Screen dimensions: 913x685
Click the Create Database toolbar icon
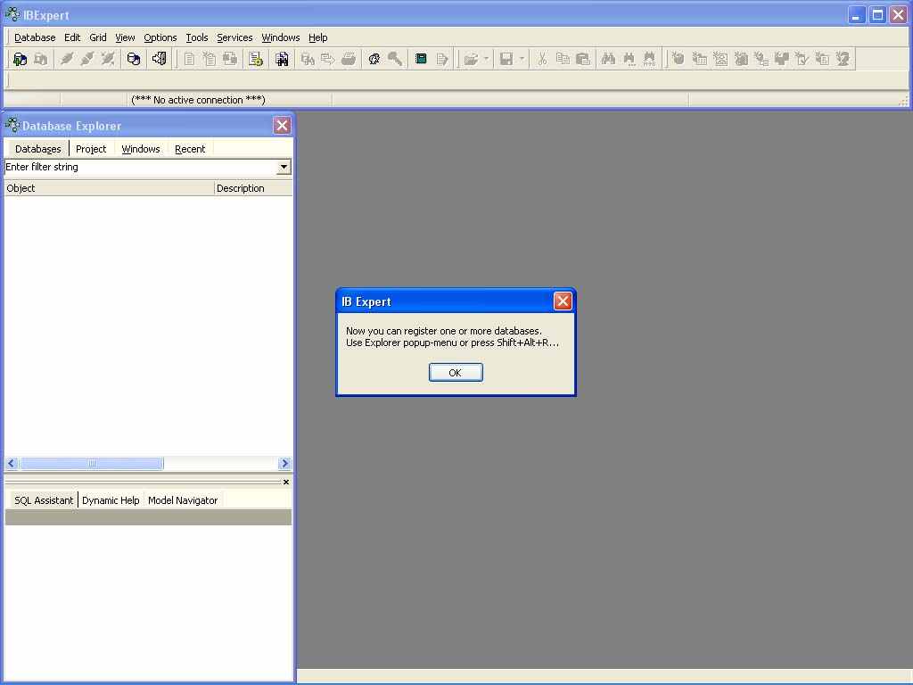point(134,59)
